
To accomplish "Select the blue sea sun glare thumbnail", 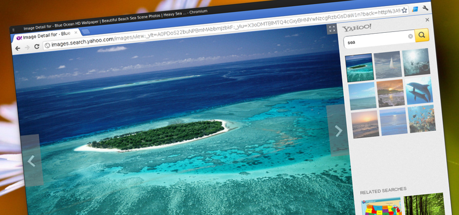I will point(394,121).
